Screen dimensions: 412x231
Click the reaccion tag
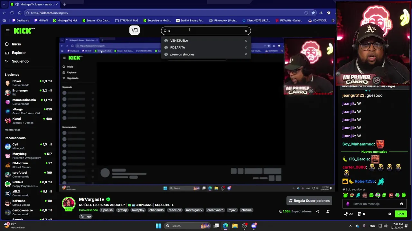click(175, 210)
